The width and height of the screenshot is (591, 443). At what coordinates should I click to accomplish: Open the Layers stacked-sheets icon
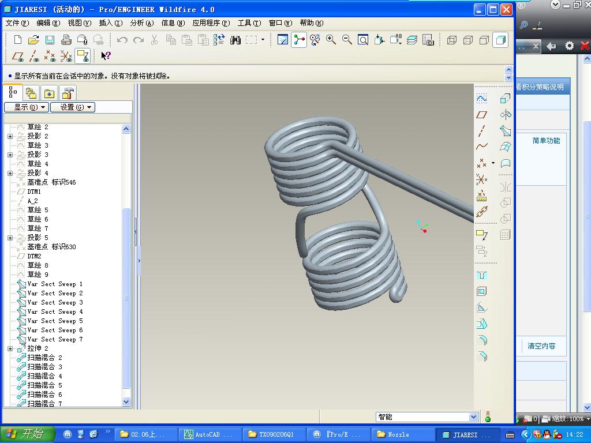coord(412,40)
